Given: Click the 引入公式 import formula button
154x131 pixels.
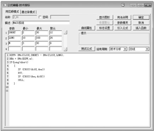Looking at the screenshot, I should (123, 28).
